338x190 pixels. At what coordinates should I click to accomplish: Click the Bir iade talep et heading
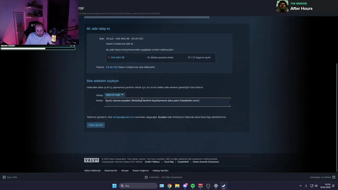coord(98,28)
